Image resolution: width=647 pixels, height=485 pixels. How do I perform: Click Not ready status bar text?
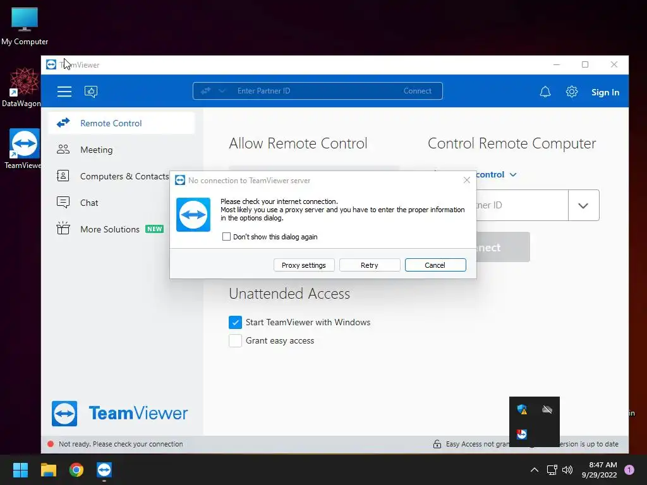tap(121, 444)
